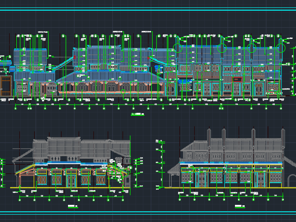Select the rightmost green detail circle on top elevation
Image resolution: width=296 pixels, height=222 pixels.
281,47
